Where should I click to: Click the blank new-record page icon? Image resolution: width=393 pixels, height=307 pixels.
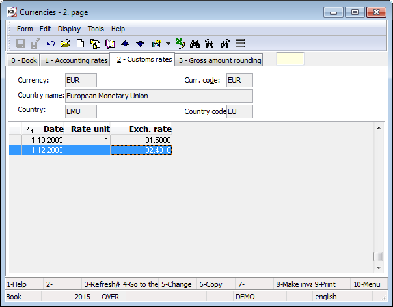pyautogui.click(x=80, y=44)
